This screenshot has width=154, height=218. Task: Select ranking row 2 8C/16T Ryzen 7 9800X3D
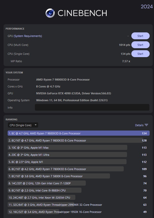tap(79, 140)
